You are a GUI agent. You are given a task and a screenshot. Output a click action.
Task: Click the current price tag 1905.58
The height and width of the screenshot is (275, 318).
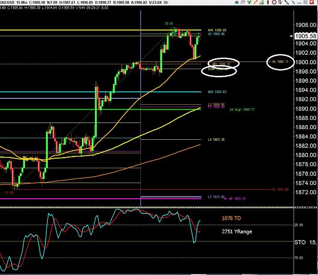coord(306,36)
